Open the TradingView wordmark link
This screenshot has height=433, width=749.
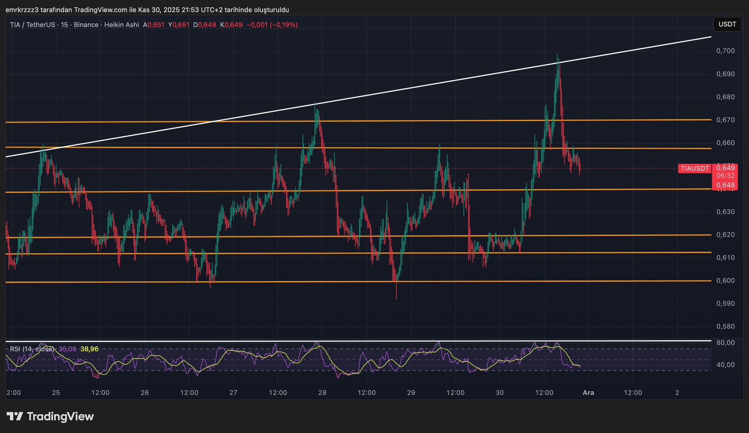click(60, 417)
